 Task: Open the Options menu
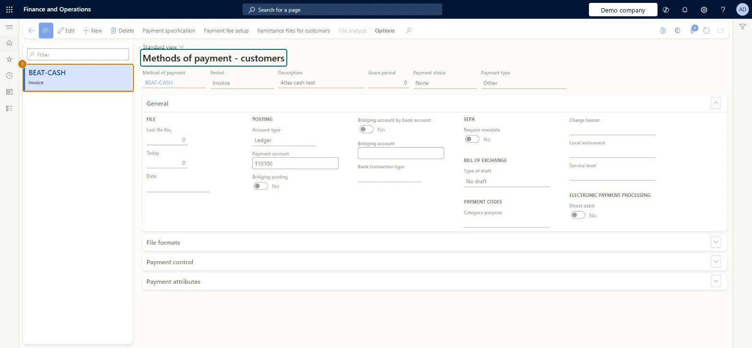[x=385, y=31]
